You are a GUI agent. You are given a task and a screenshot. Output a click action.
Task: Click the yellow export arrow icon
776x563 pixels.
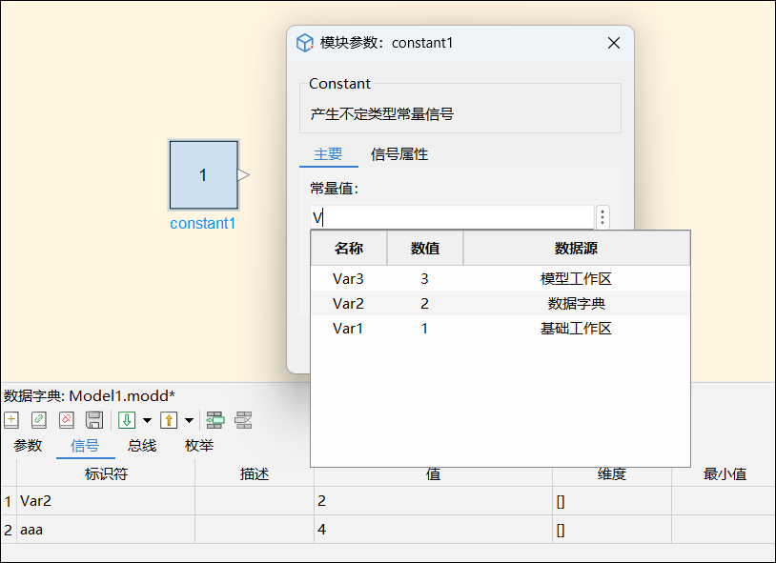coord(169,420)
